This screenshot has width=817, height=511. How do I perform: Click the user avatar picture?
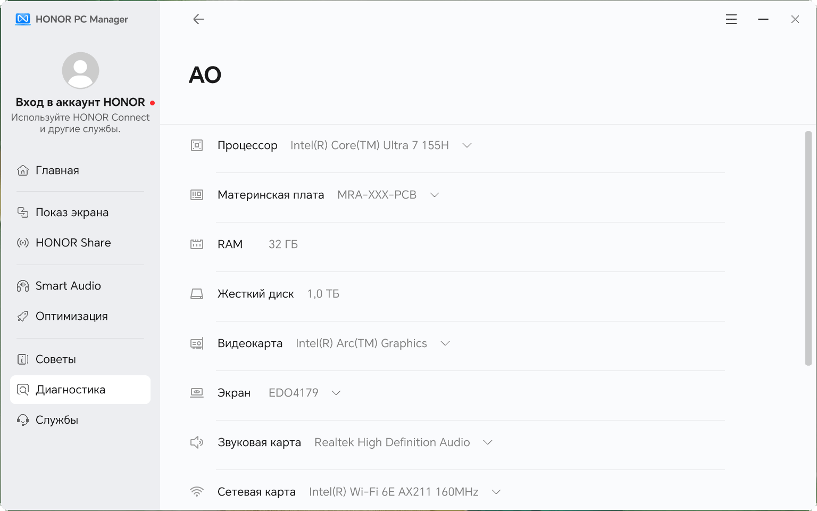80,70
